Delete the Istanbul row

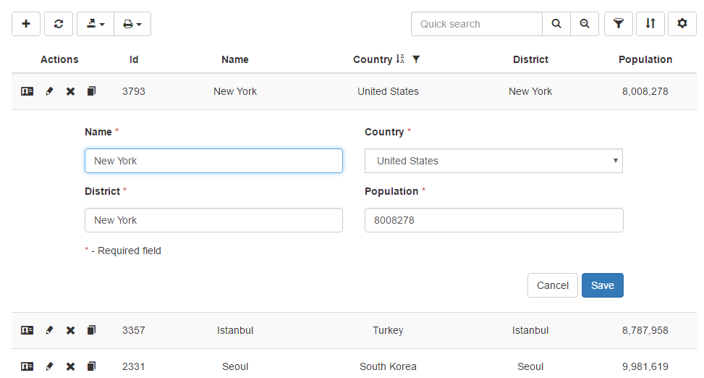coord(70,330)
